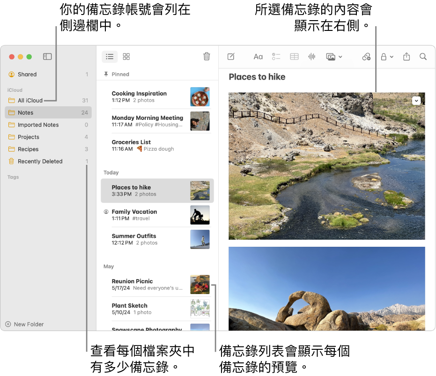This screenshot has height=376, width=436.
Task: Open the Groceries List note
Action: [x=157, y=146]
